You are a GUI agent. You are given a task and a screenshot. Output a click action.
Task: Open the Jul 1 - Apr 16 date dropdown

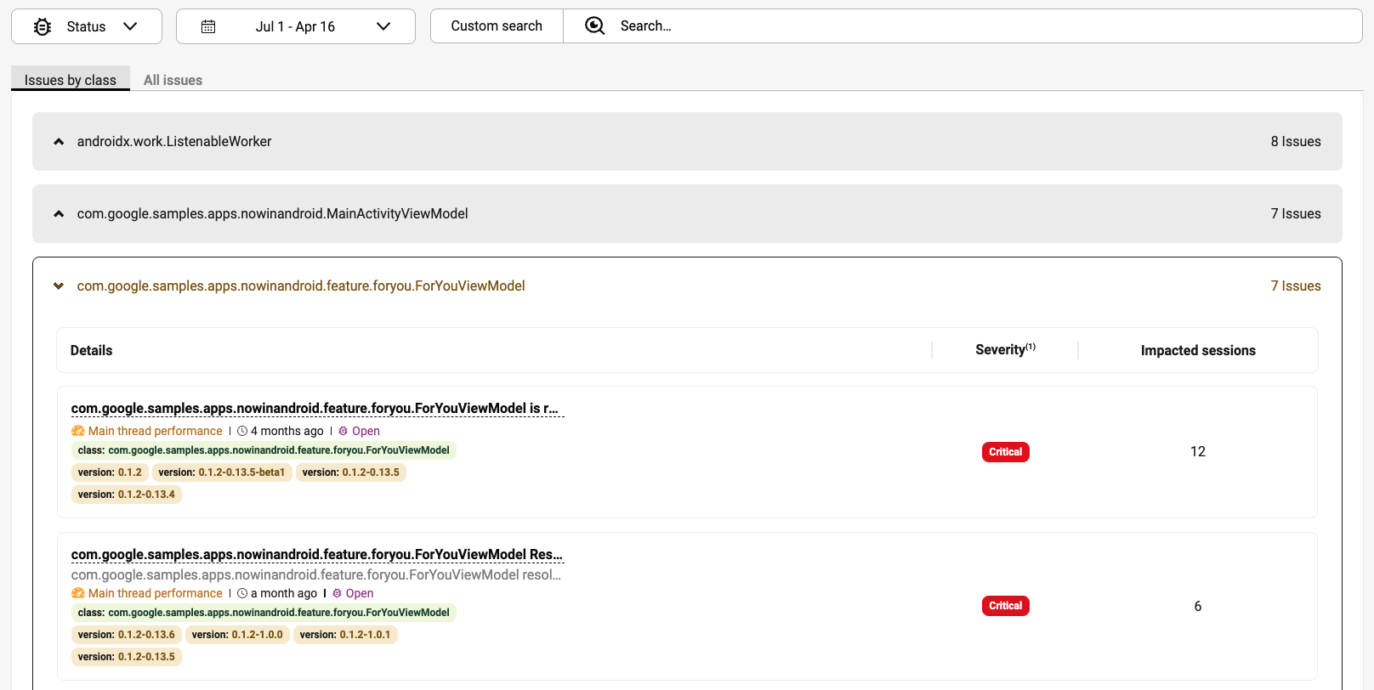(383, 26)
